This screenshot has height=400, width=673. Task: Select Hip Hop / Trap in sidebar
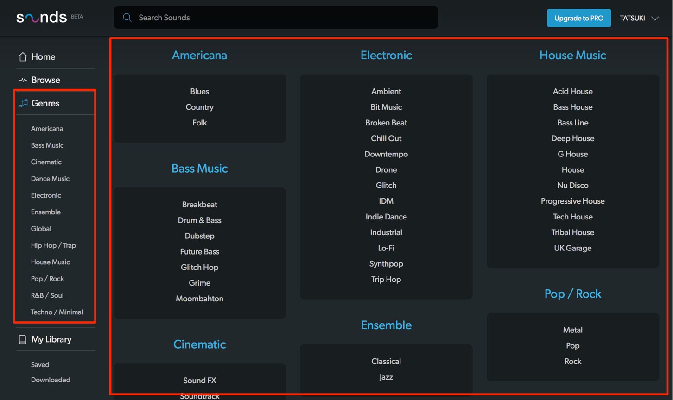tap(53, 245)
